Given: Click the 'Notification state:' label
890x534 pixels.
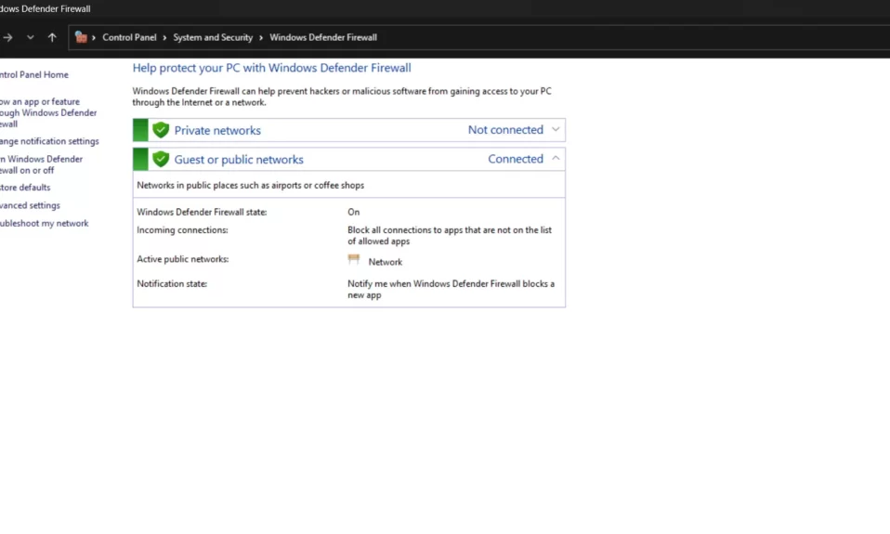Looking at the screenshot, I should [172, 284].
